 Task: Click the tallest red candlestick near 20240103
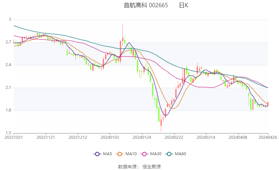pos(120,51)
